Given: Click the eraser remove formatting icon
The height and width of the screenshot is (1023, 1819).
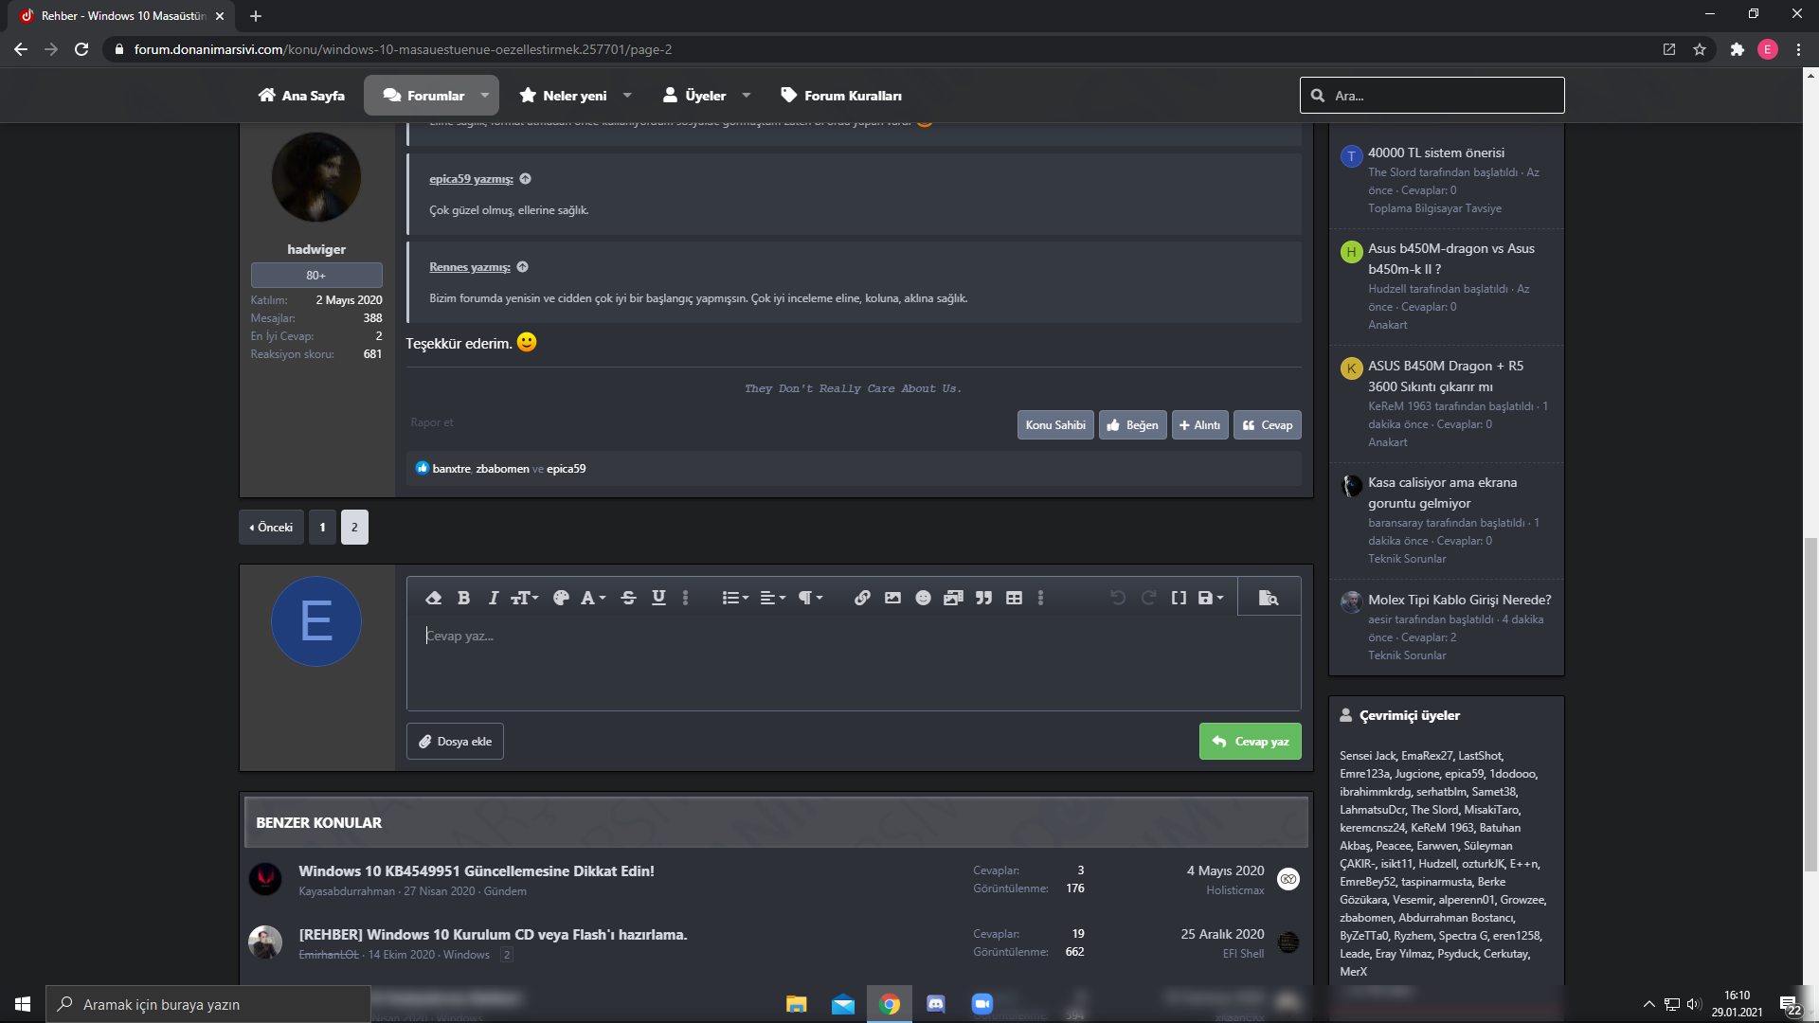Looking at the screenshot, I should tap(434, 598).
